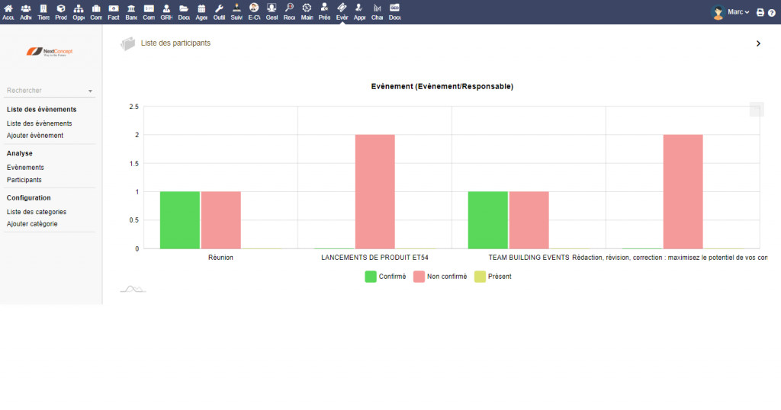
Task: Open Participants under Analyse
Action: [x=24, y=180]
